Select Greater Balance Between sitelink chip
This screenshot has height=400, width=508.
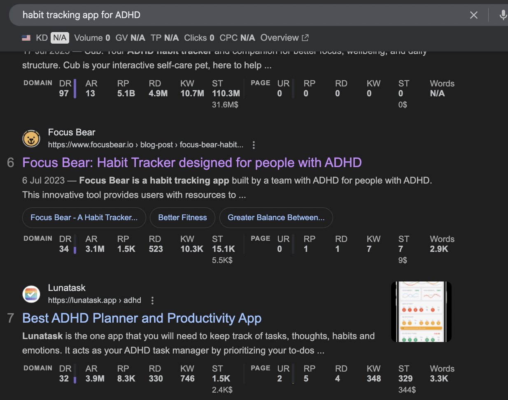pyautogui.click(x=276, y=218)
